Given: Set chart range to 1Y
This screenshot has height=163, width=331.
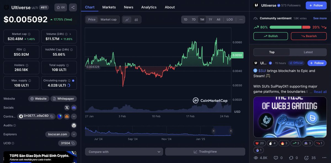Looking at the screenshot, I should tap(210, 20).
